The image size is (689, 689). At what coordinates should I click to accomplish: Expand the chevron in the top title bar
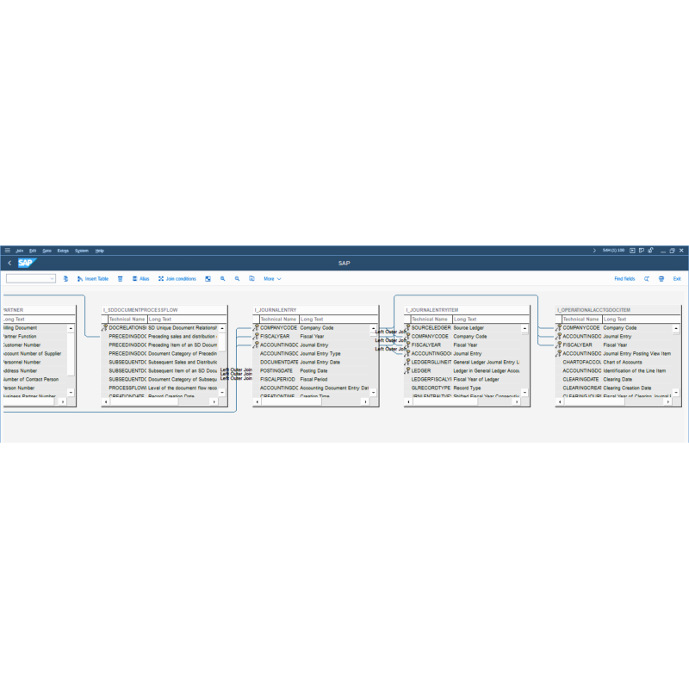(594, 250)
